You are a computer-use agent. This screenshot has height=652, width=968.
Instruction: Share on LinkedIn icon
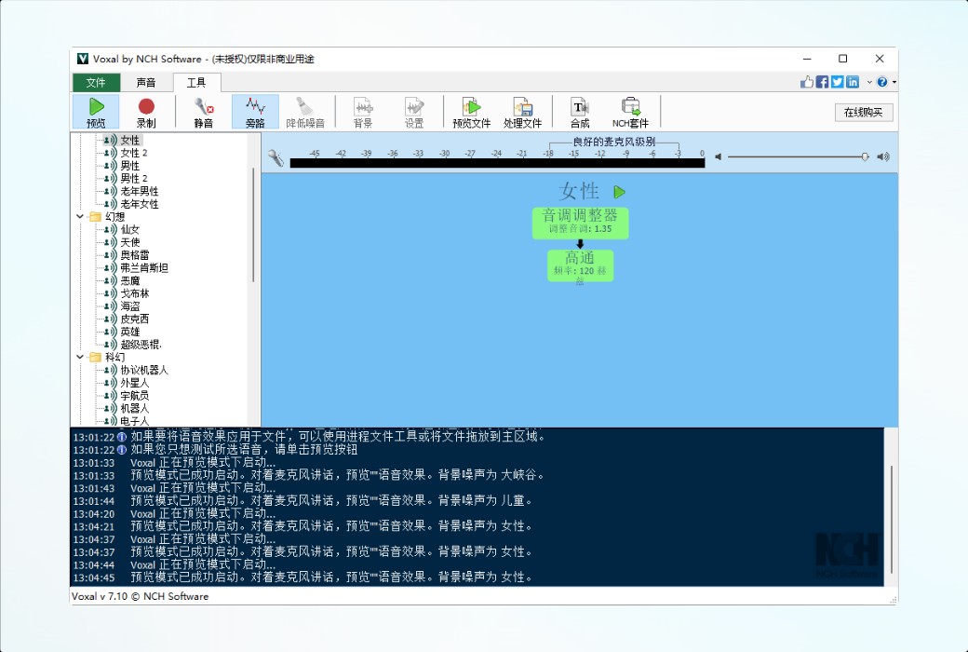point(853,82)
